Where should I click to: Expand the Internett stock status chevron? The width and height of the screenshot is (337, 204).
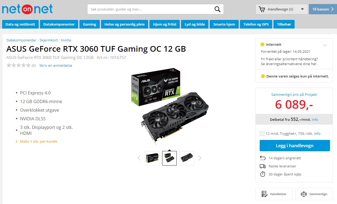[325, 45]
